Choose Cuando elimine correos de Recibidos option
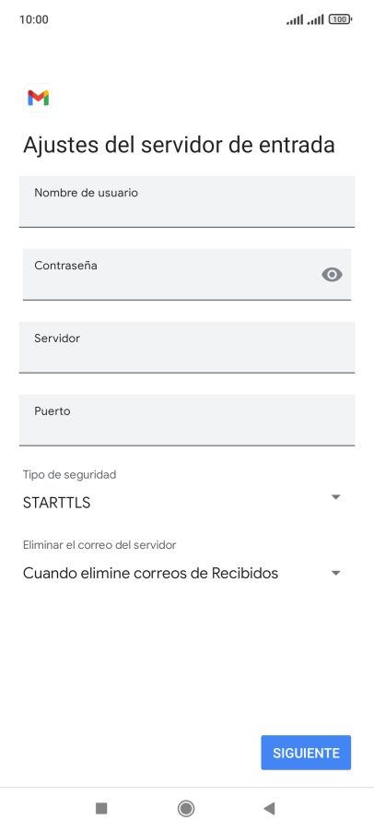Screen dimensions: 374x832 point(150,573)
